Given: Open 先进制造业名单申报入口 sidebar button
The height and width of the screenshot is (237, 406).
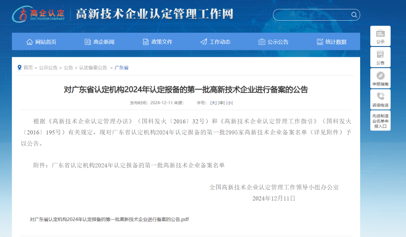Looking at the screenshot, I should click(x=380, y=121).
